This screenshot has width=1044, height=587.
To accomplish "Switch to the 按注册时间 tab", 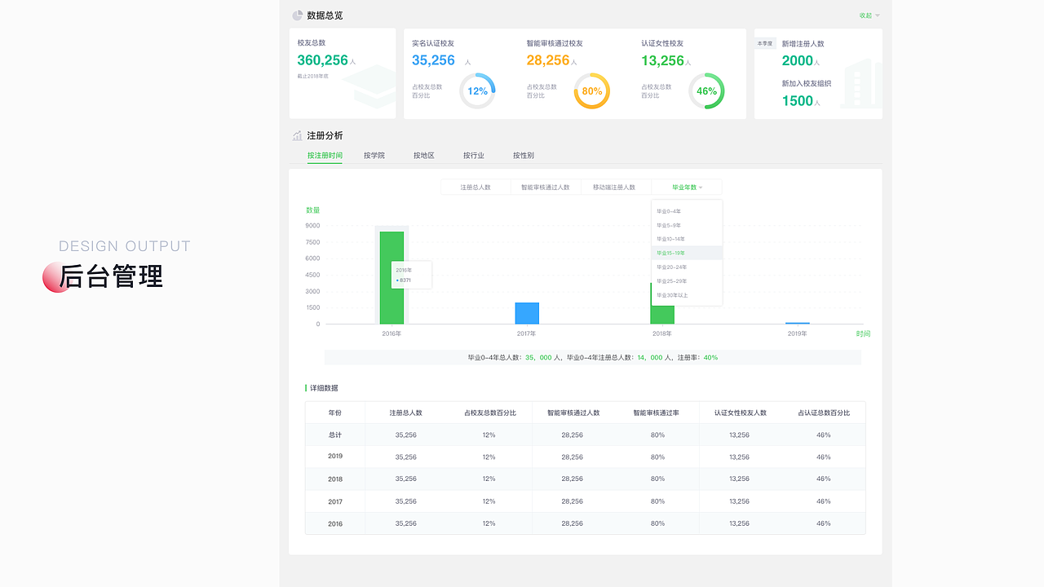I will (x=325, y=155).
